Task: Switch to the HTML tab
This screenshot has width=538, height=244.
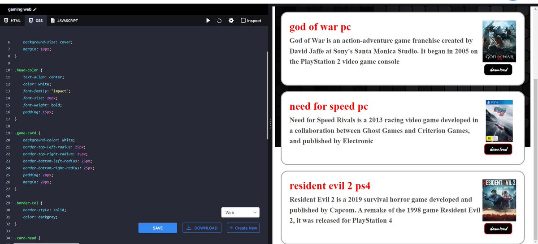Action: pos(12,21)
